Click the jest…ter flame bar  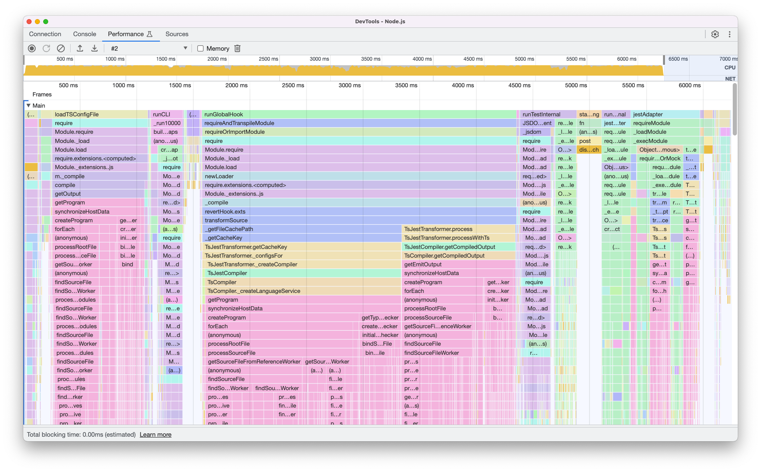[615, 123]
